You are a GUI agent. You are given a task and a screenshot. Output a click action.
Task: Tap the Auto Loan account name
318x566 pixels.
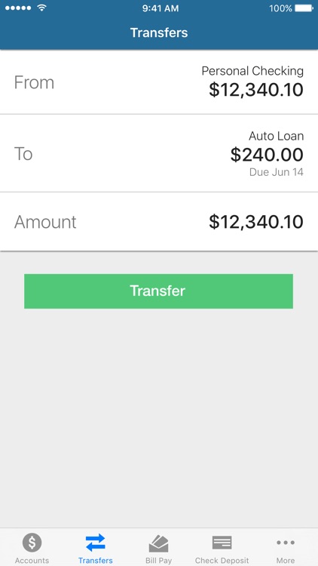click(x=276, y=136)
